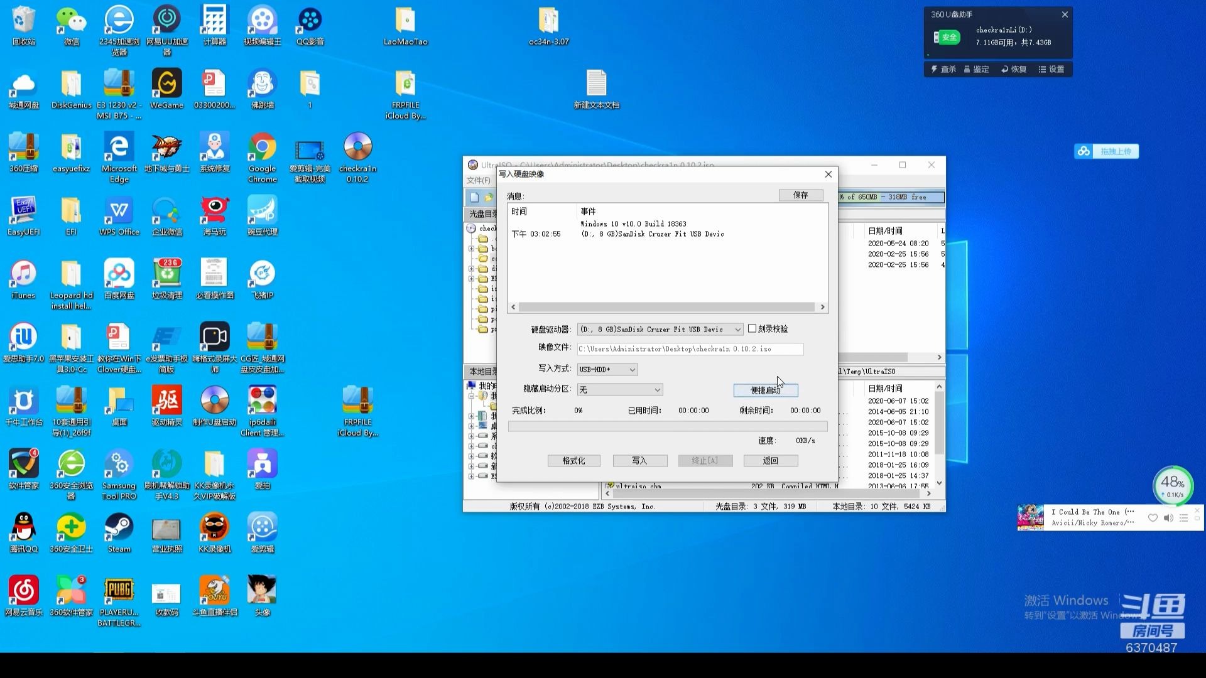
Task: Click the open file icon in UltraISO toolbar
Action: click(x=489, y=197)
